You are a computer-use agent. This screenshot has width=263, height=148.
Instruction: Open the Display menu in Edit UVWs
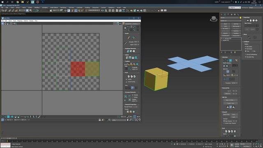click(31, 21)
